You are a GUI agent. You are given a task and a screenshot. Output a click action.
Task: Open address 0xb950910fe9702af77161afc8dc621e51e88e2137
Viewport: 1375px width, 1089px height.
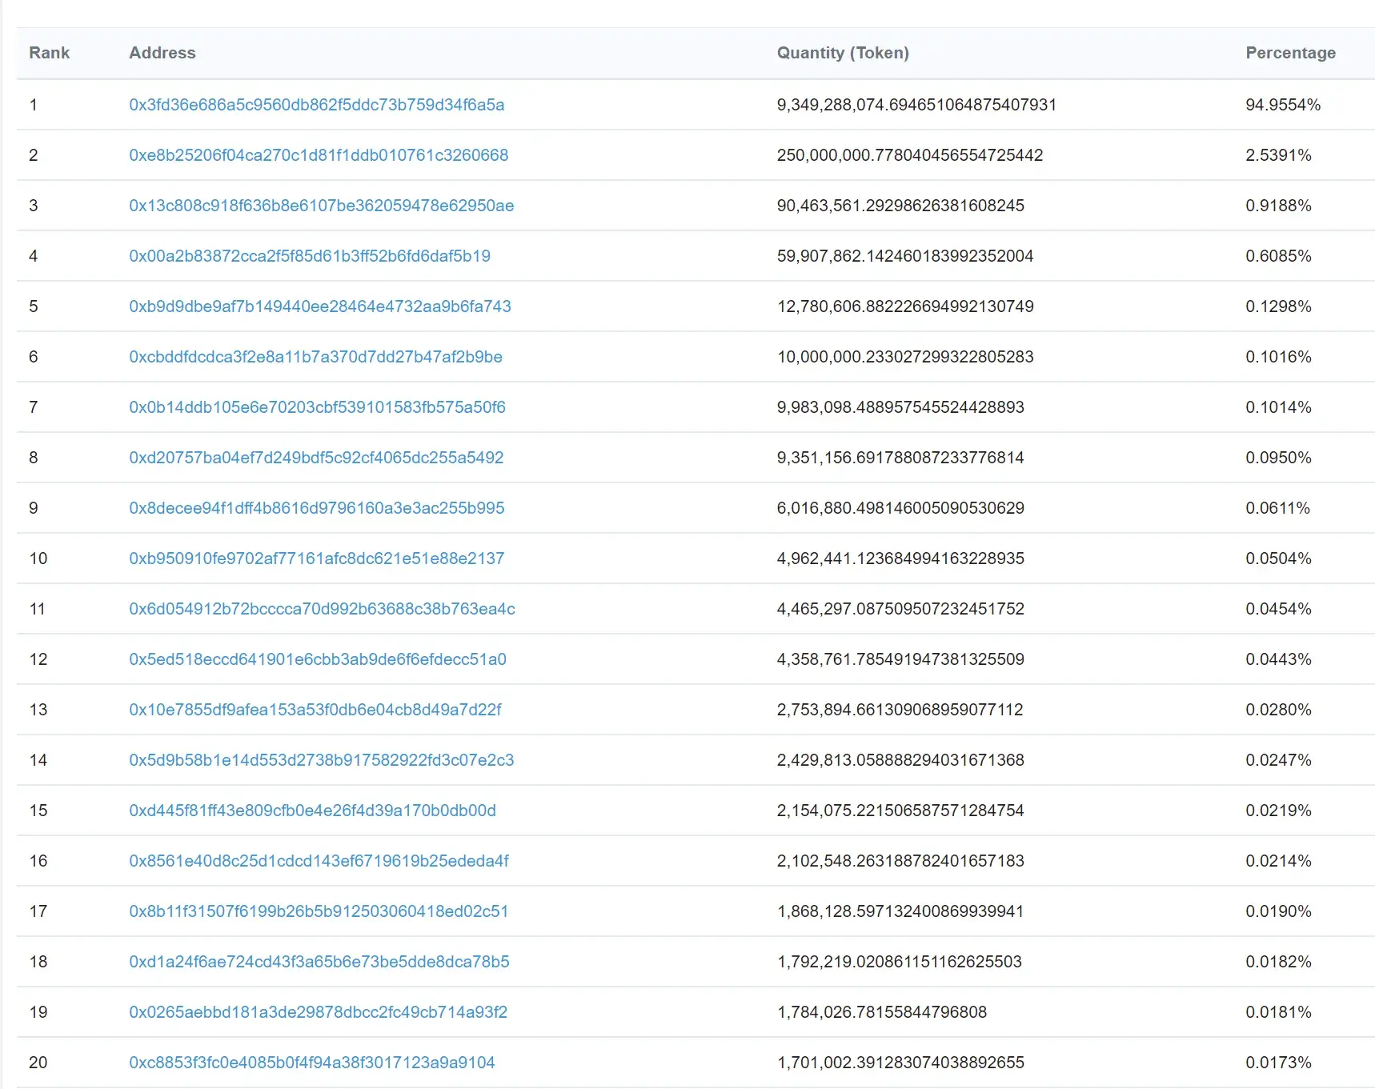pyautogui.click(x=317, y=559)
